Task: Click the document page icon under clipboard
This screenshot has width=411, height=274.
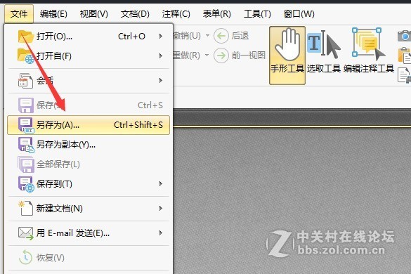Action: 405,75
